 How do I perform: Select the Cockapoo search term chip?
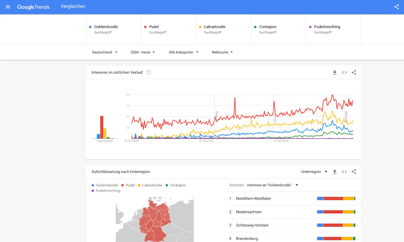pos(278,29)
